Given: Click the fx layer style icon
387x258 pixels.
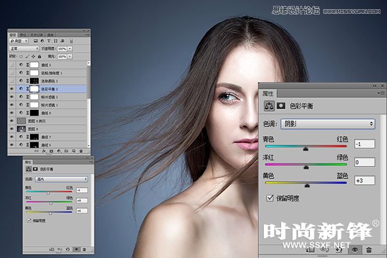Looking at the screenshot, I should (x=44, y=151).
